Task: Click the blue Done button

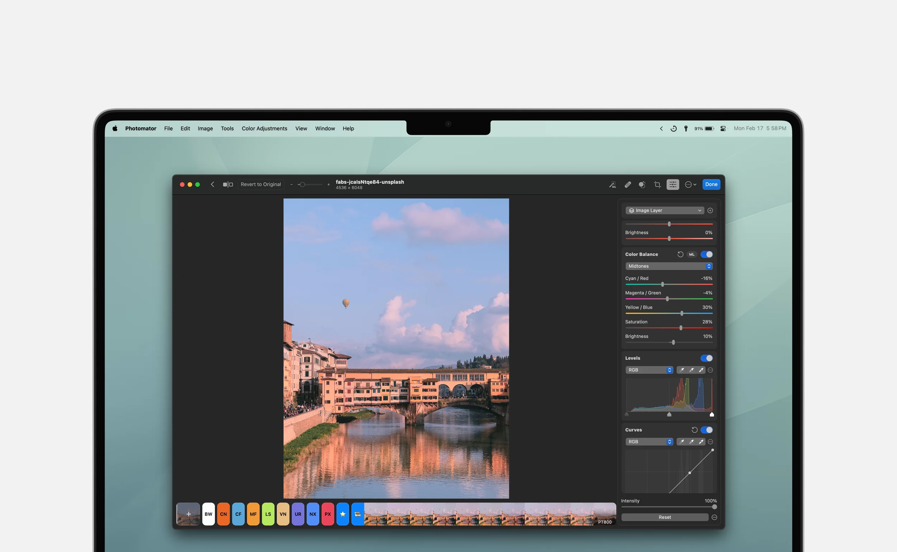Action: click(x=711, y=185)
